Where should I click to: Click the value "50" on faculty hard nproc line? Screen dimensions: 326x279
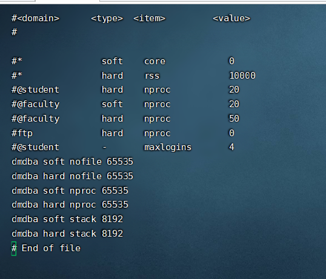tap(234, 119)
